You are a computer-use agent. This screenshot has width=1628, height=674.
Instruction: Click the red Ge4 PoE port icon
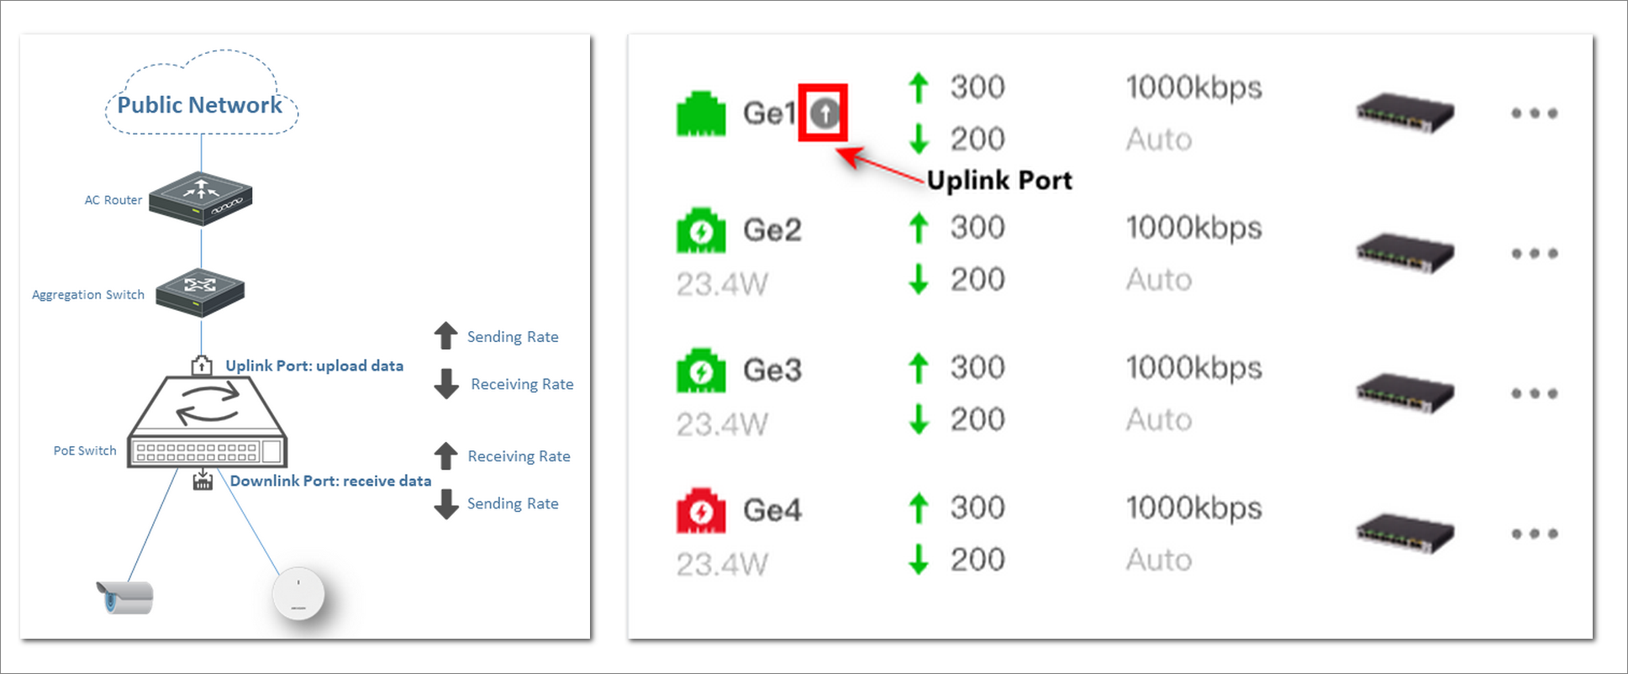(x=701, y=510)
